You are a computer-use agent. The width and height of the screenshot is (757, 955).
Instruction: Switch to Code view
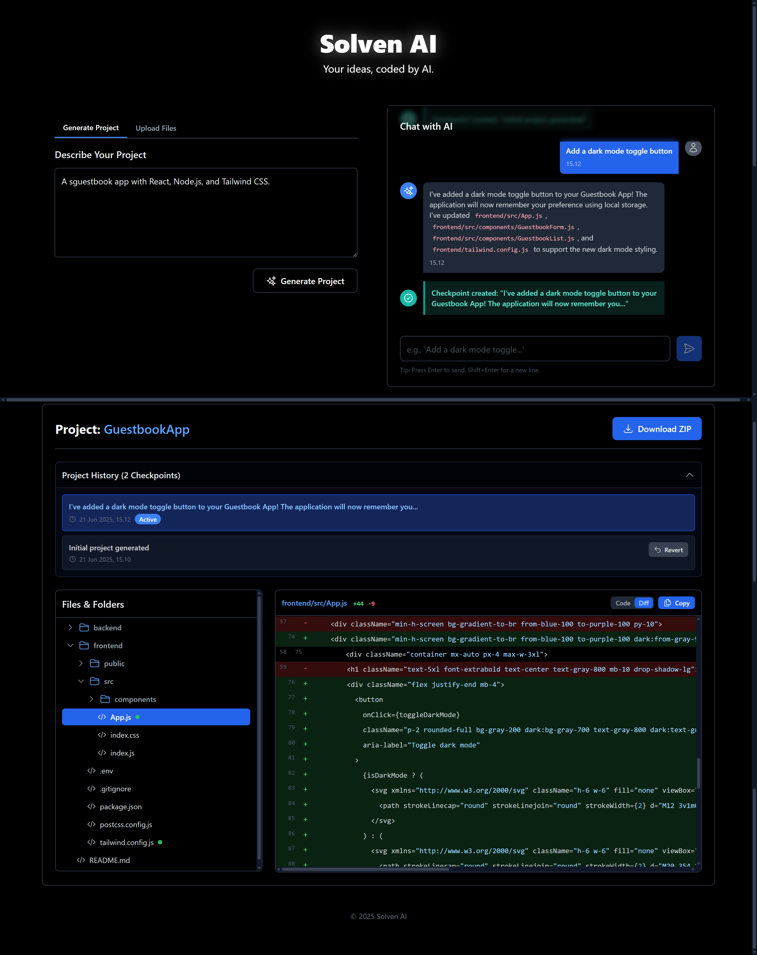(622, 603)
